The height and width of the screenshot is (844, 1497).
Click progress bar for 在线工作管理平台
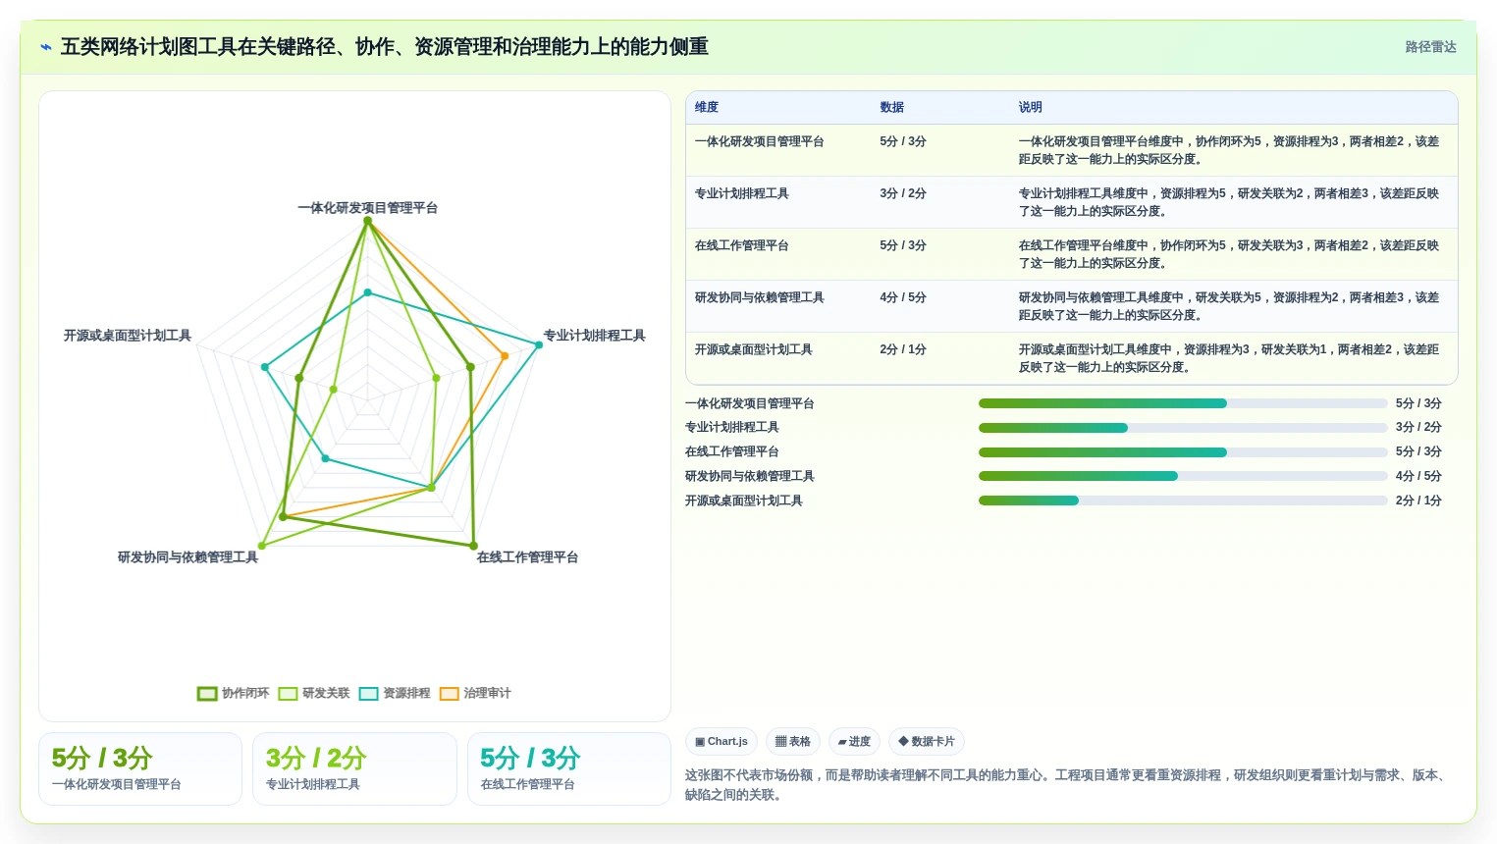1183,452
